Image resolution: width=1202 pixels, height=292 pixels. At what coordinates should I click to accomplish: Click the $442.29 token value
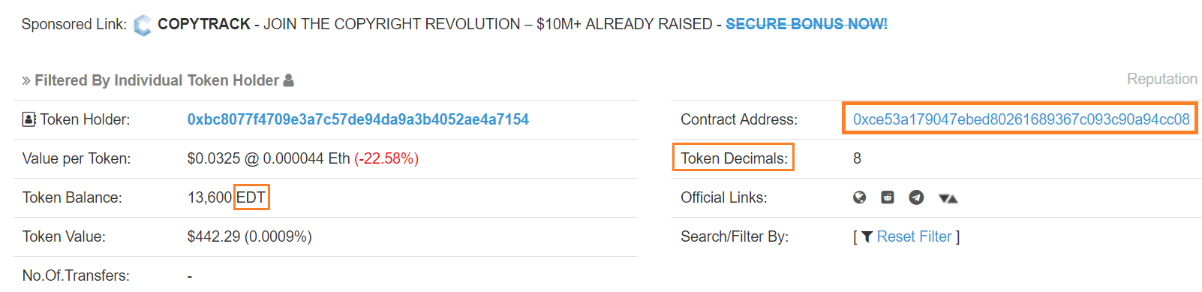coord(214,236)
